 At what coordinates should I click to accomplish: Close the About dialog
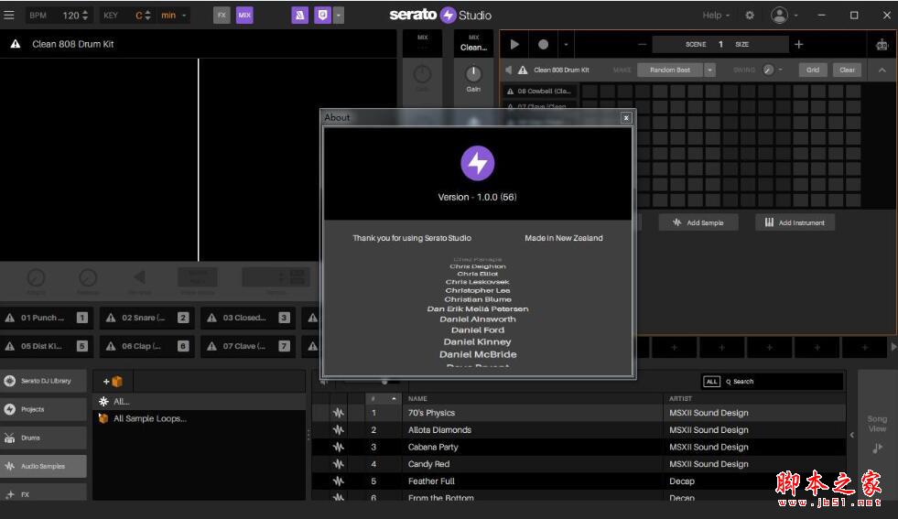click(626, 117)
